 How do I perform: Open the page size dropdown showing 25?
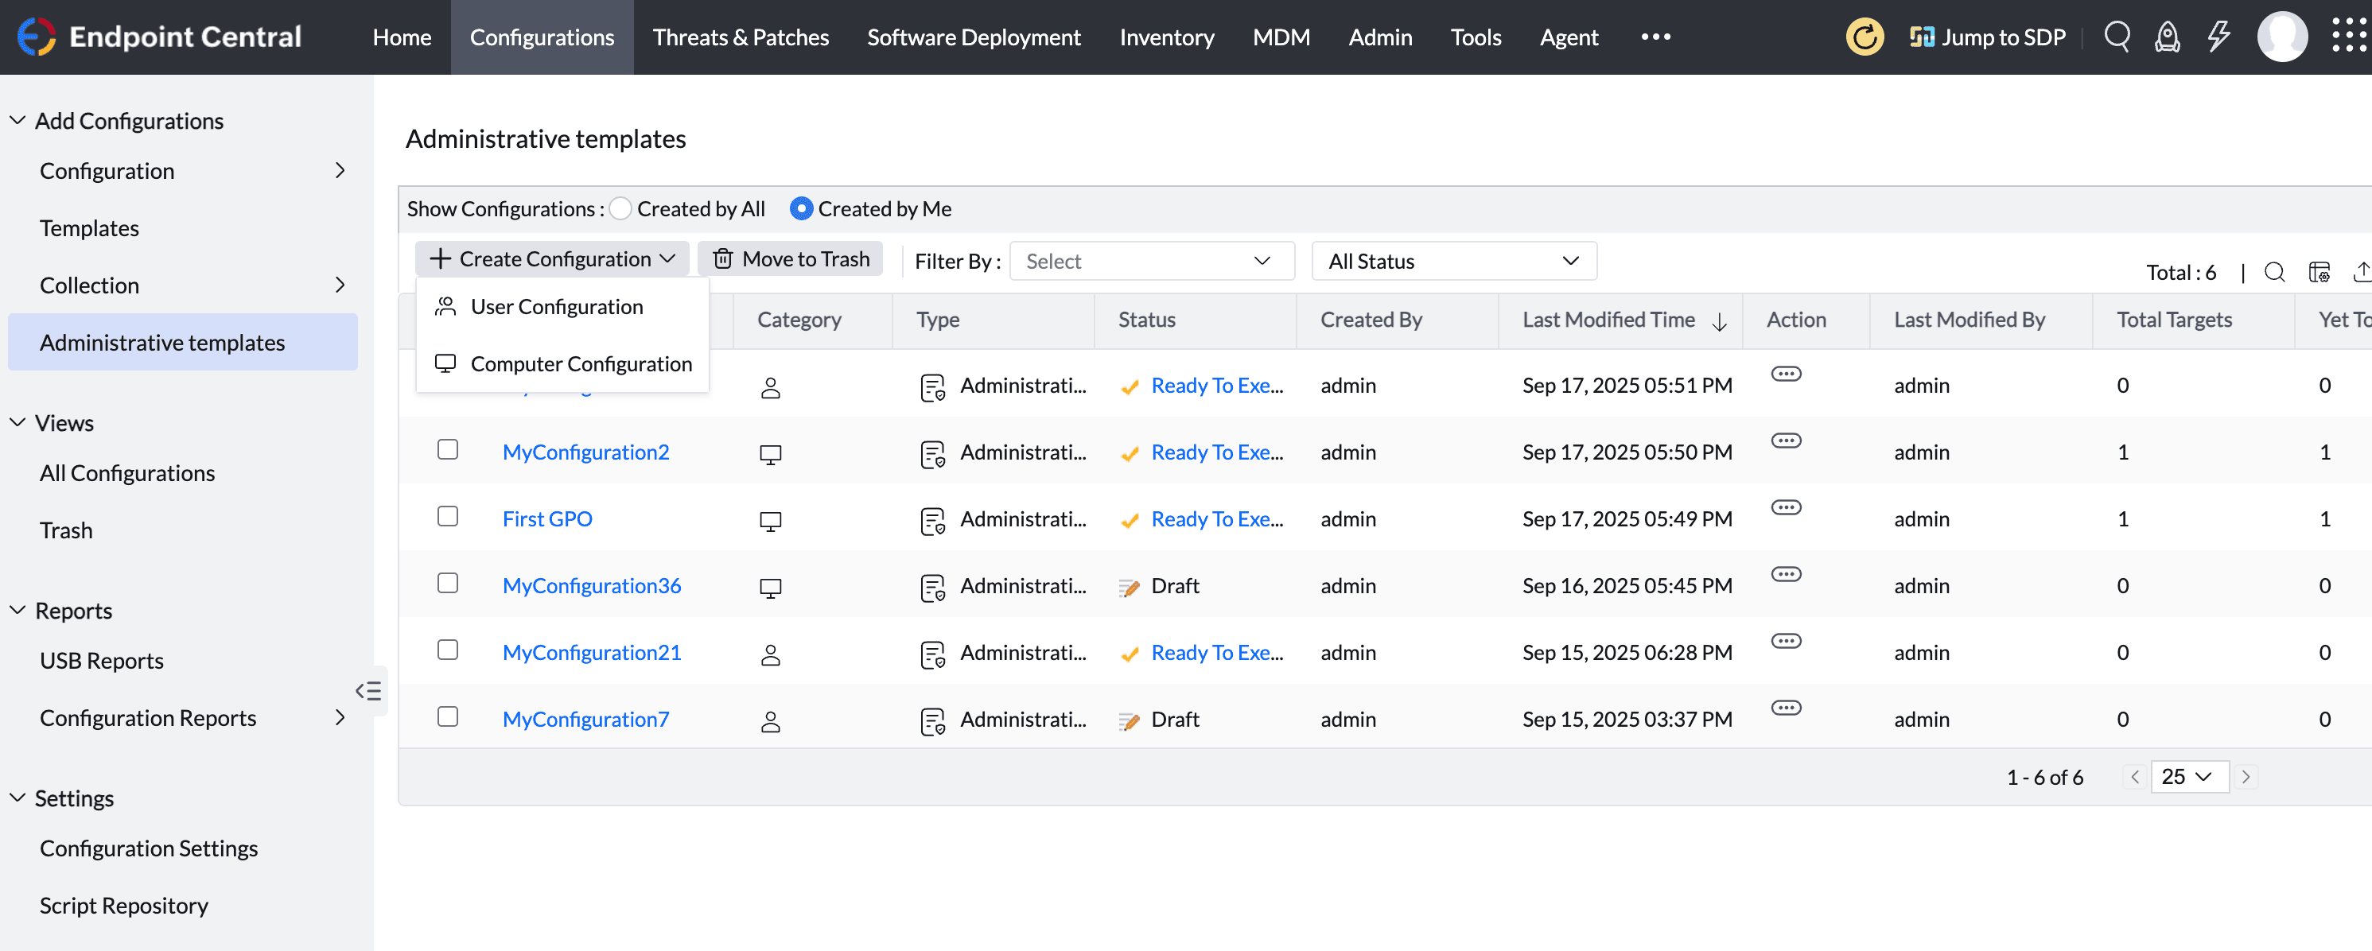coord(2190,776)
